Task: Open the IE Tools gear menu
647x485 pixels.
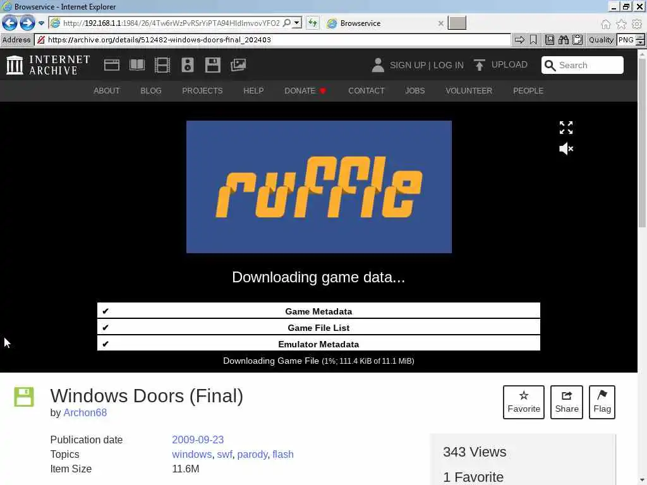Action: 637,25
